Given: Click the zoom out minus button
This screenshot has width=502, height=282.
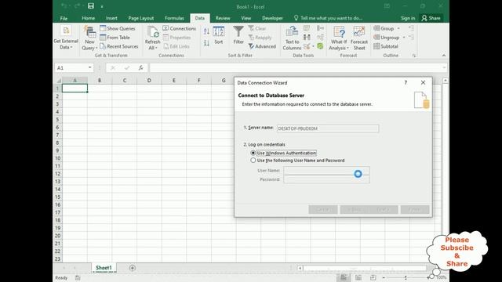Looking at the screenshot, I should tap(384, 277).
